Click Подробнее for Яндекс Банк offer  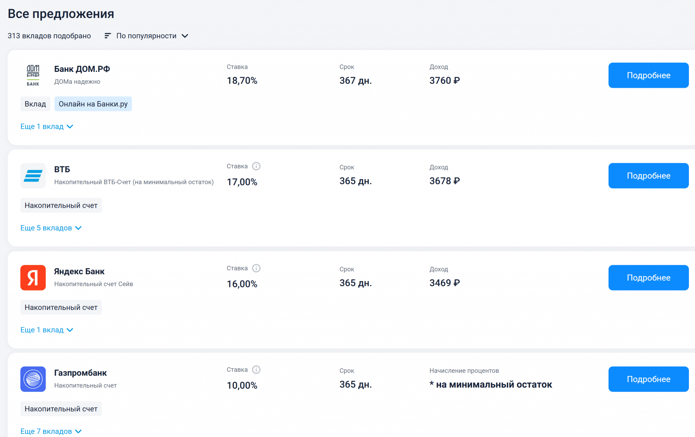648,278
